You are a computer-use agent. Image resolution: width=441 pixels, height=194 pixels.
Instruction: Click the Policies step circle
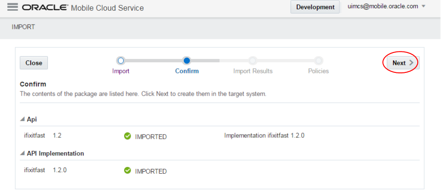(x=318, y=60)
